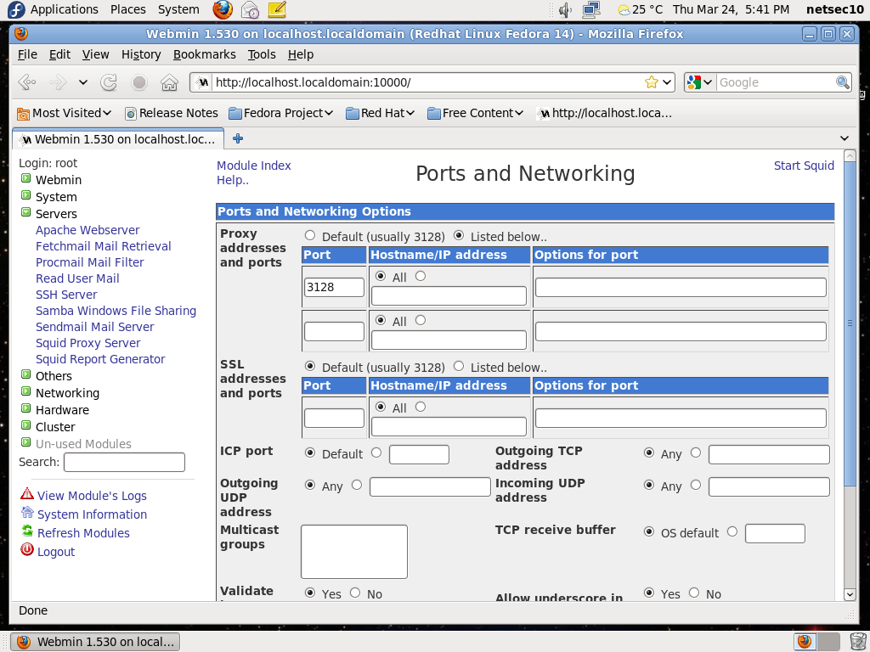The width and height of the screenshot is (870, 652).
Task: Click the weather 25 °C indicator
Action: pyautogui.click(x=641, y=9)
